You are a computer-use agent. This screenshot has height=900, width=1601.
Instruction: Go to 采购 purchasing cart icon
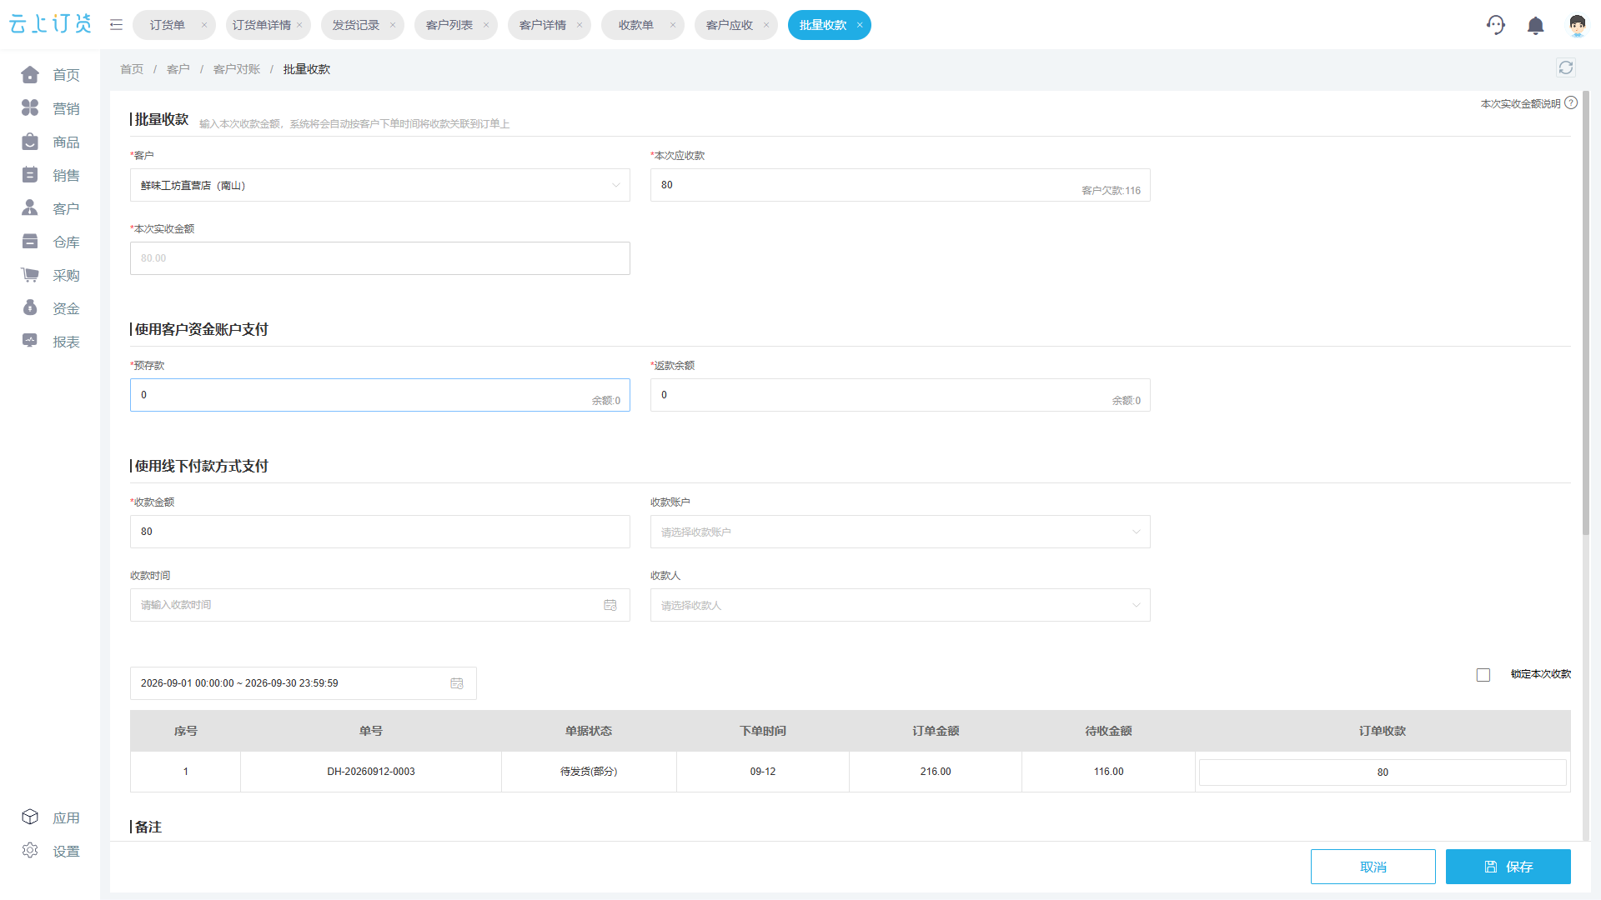[x=30, y=275]
